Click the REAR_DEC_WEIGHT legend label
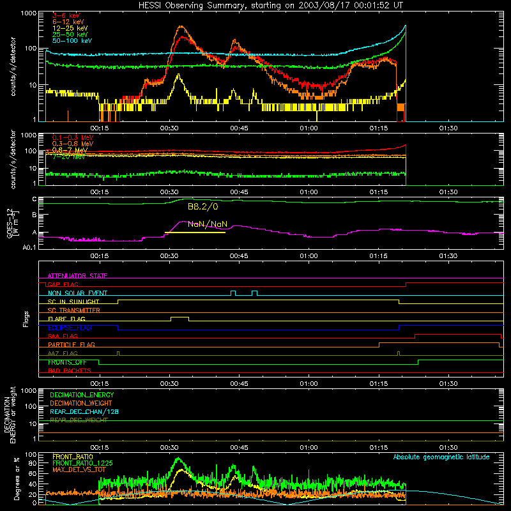The width and height of the screenshot is (511, 511). [79, 420]
